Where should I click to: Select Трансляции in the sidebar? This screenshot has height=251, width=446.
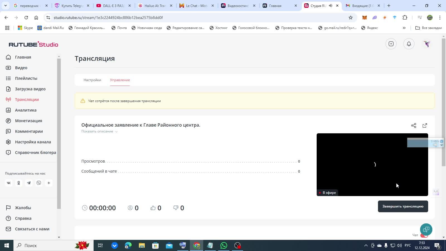[27, 100]
